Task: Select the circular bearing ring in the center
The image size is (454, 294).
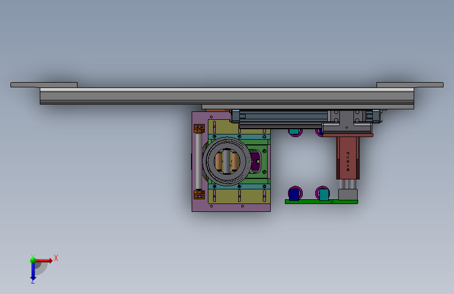Action: [x=227, y=161]
